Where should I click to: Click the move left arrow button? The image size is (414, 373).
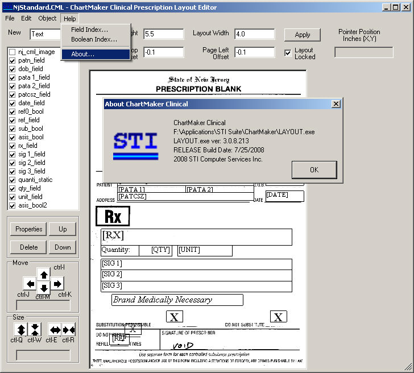[30, 284]
